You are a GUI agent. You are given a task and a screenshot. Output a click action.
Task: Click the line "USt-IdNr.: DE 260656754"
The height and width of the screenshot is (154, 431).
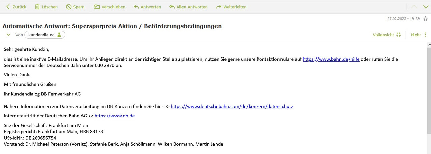coord(30,138)
